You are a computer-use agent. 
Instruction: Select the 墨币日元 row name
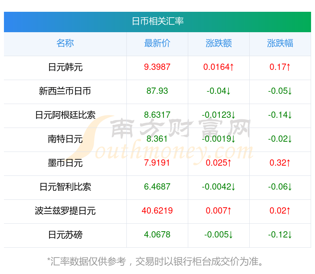pos(65,163)
